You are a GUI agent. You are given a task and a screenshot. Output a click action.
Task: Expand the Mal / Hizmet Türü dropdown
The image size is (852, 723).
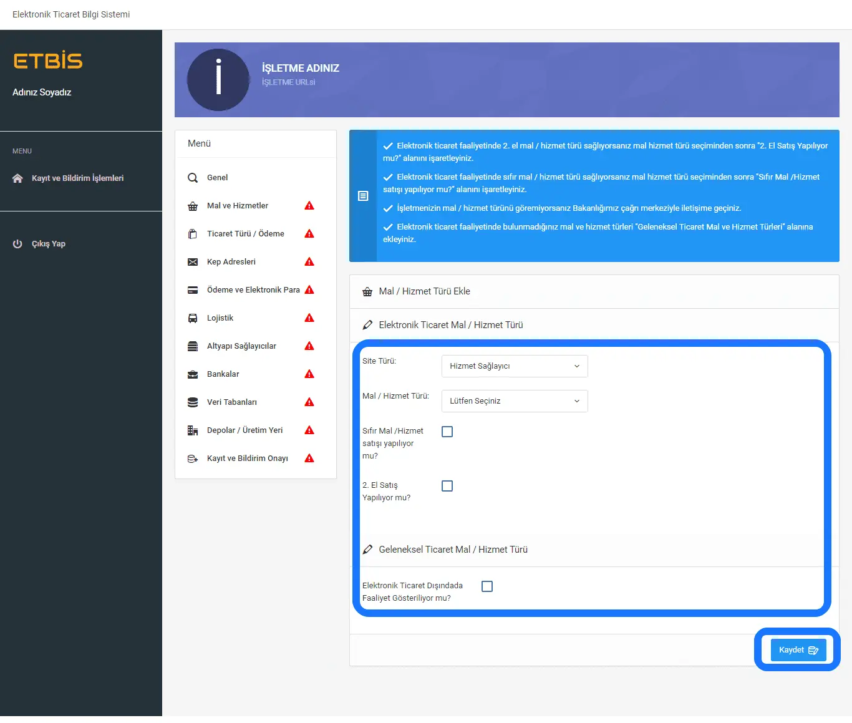515,401
